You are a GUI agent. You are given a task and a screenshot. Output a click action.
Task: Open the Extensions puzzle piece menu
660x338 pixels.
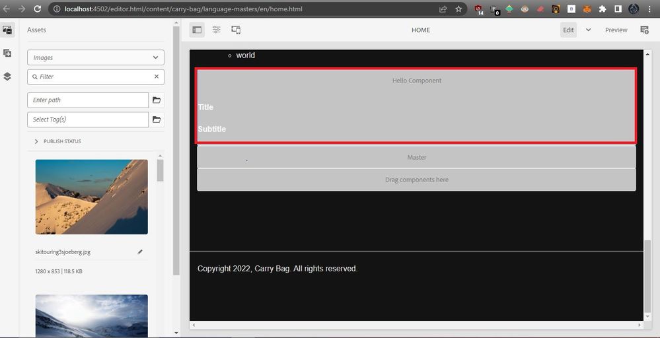pos(603,9)
